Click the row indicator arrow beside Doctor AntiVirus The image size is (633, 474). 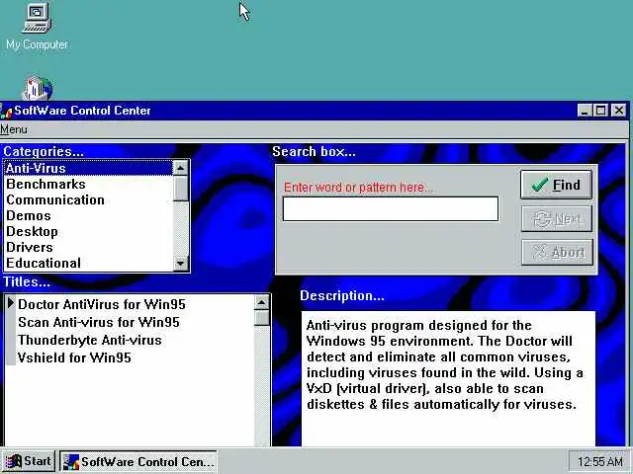pos(11,303)
